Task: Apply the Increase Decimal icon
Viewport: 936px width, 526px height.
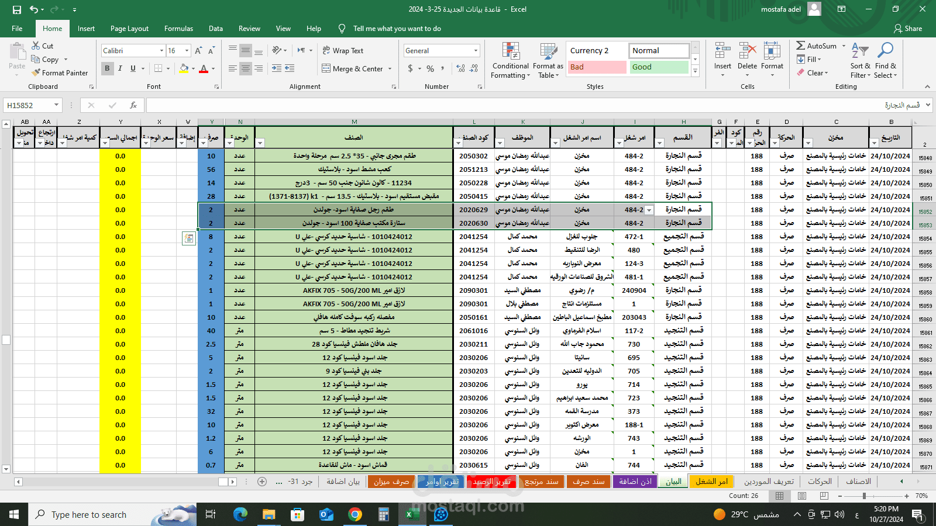Action: pos(461,68)
